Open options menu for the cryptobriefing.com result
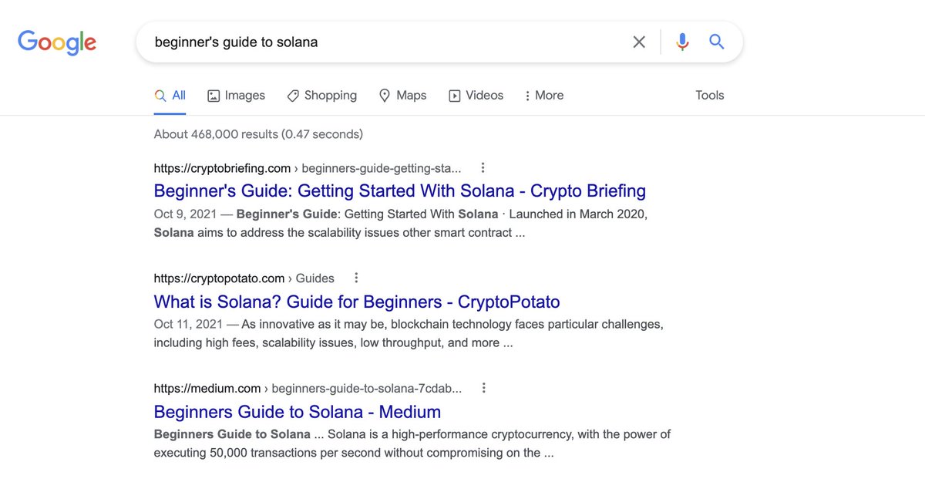Screen dimensions: 925x489 point(483,167)
